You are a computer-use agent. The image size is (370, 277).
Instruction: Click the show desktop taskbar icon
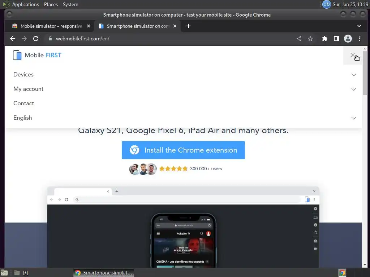(4, 273)
